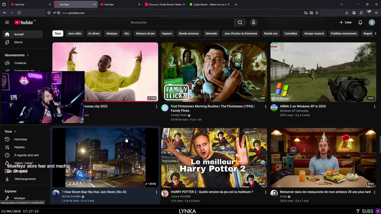Reload the page in the browser

[x=19, y=13]
